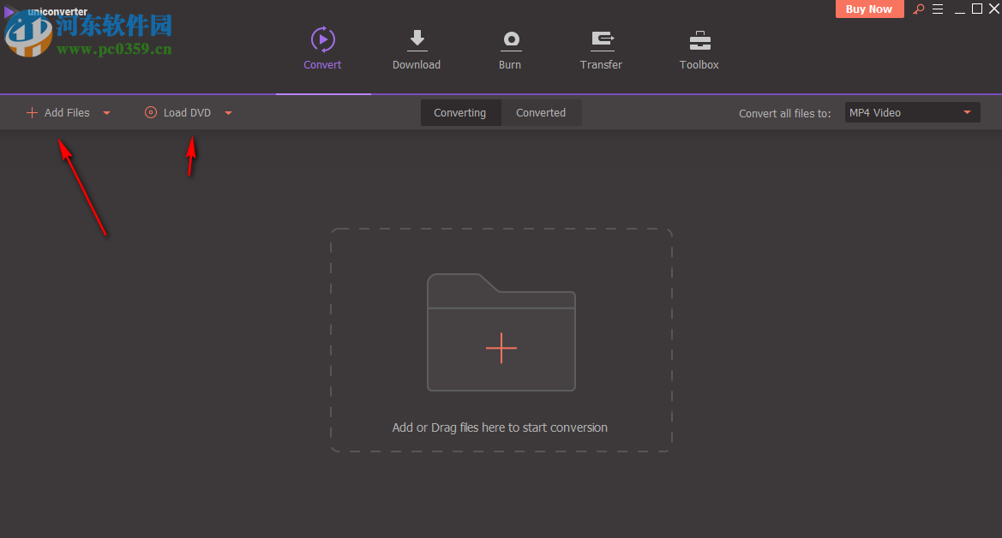Open the hamburger menu

pos(937,9)
